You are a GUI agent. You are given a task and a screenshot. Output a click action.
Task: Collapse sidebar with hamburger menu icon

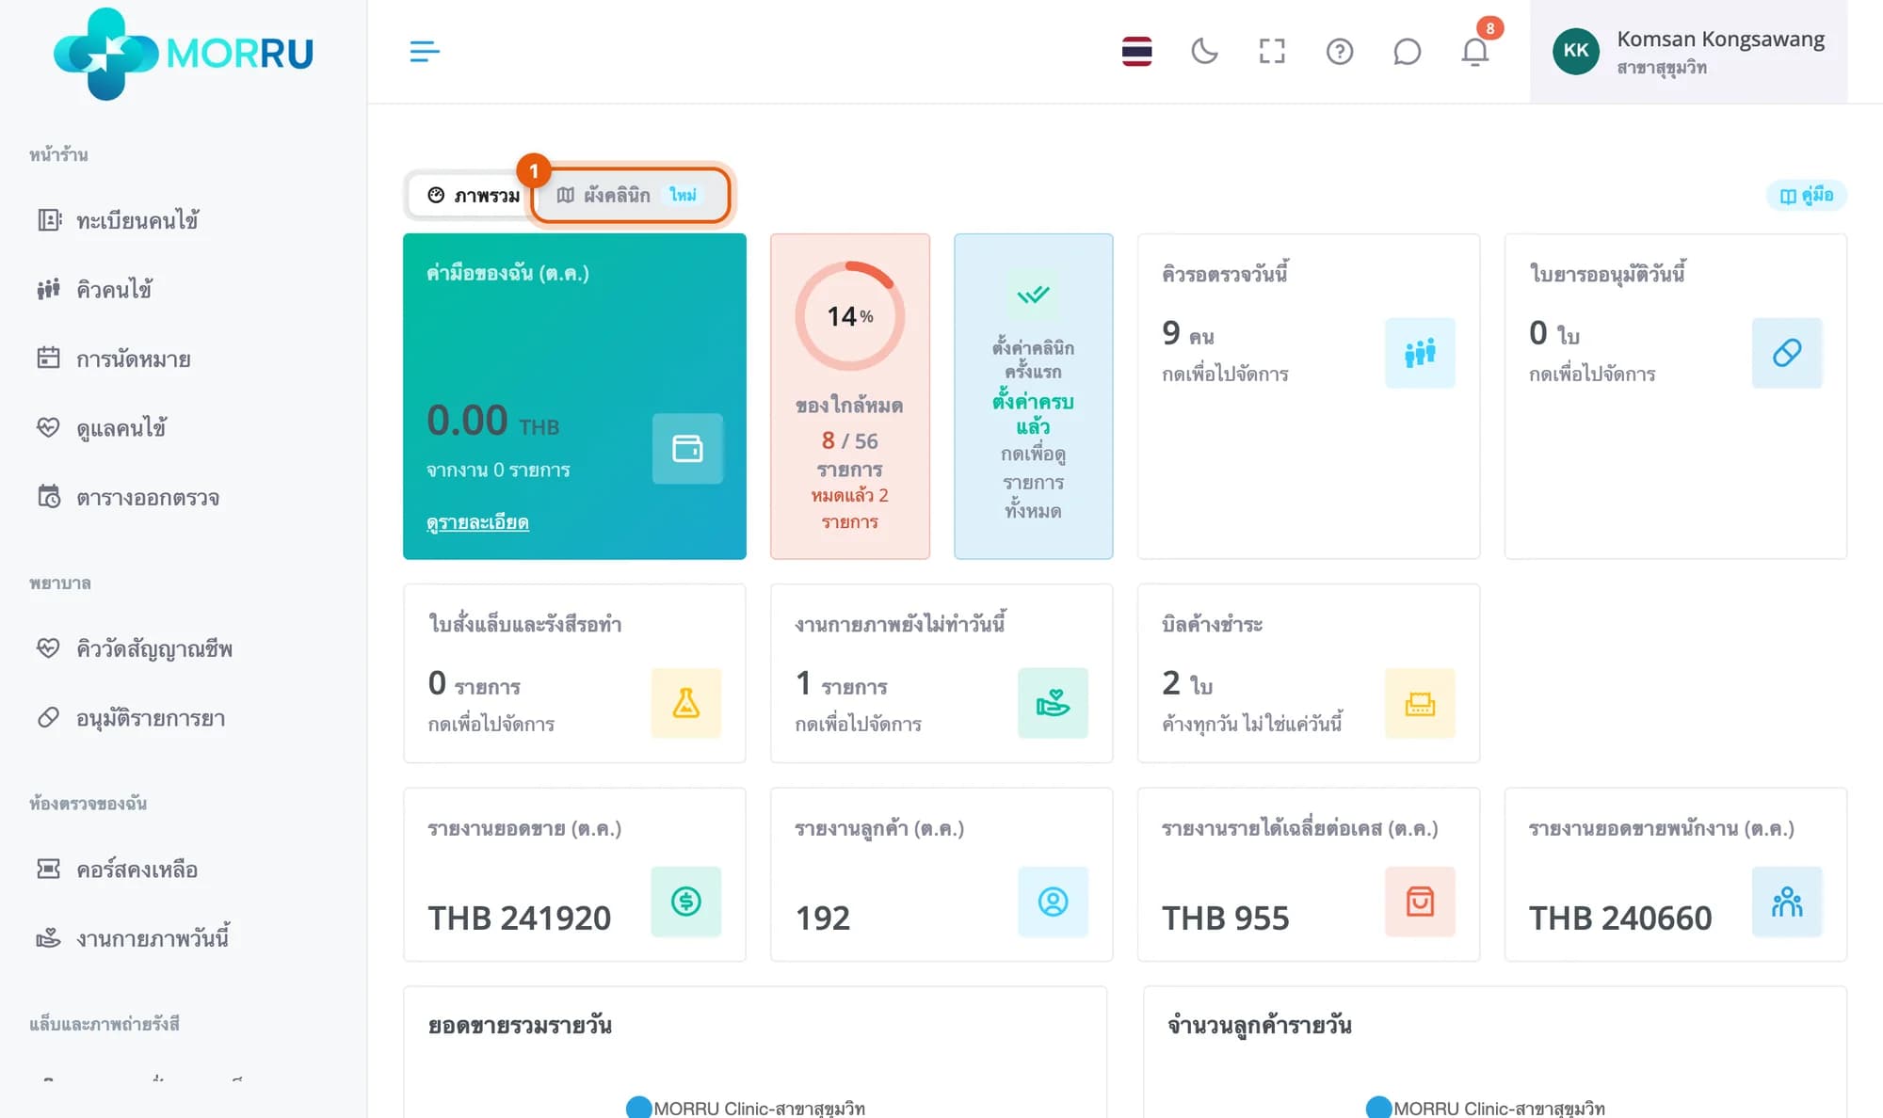425,51
